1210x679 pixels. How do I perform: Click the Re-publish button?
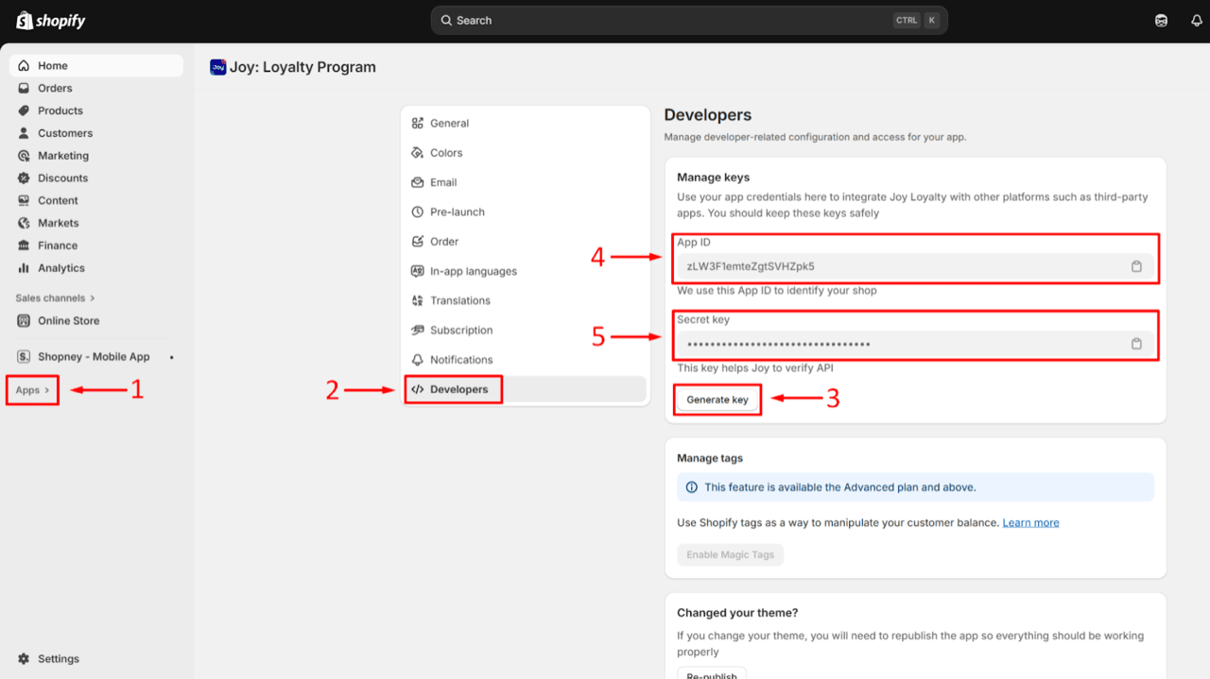(x=712, y=673)
